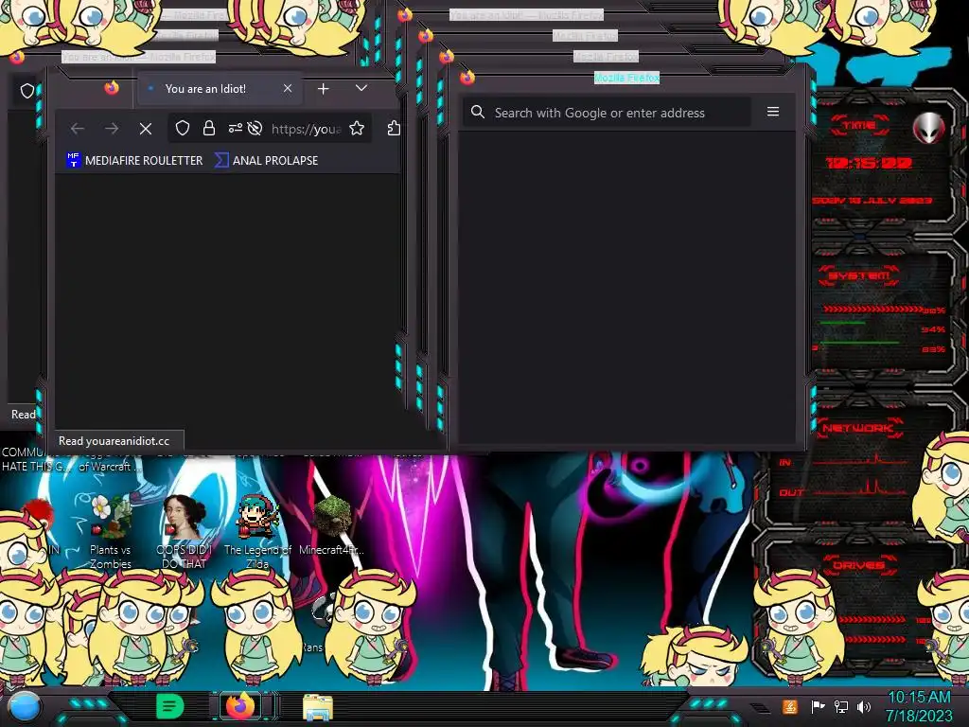Select the 'You are an Idiot!' tab

click(220, 88)
